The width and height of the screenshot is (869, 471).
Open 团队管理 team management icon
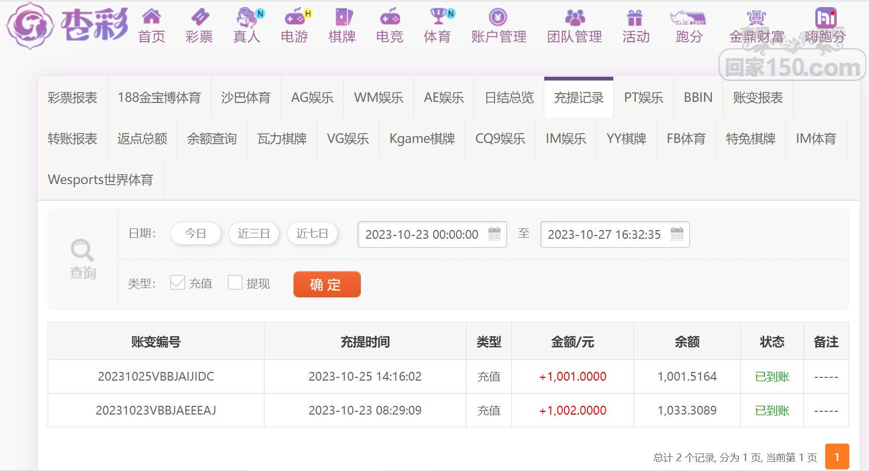pos(575,17)
